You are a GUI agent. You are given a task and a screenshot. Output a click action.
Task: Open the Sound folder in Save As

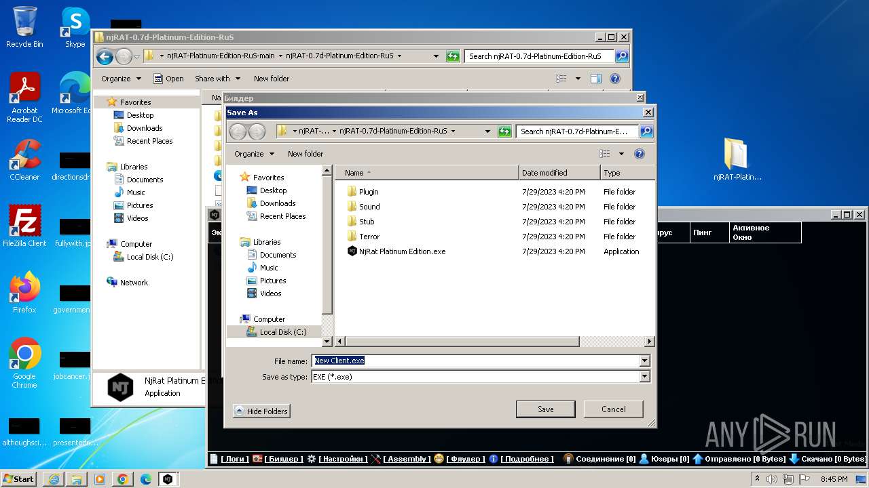tap(369, 207)
